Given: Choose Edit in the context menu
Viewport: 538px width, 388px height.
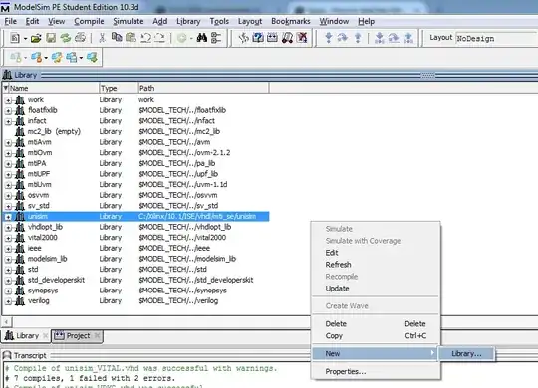Looking at the screenshot, I should 376,253.
